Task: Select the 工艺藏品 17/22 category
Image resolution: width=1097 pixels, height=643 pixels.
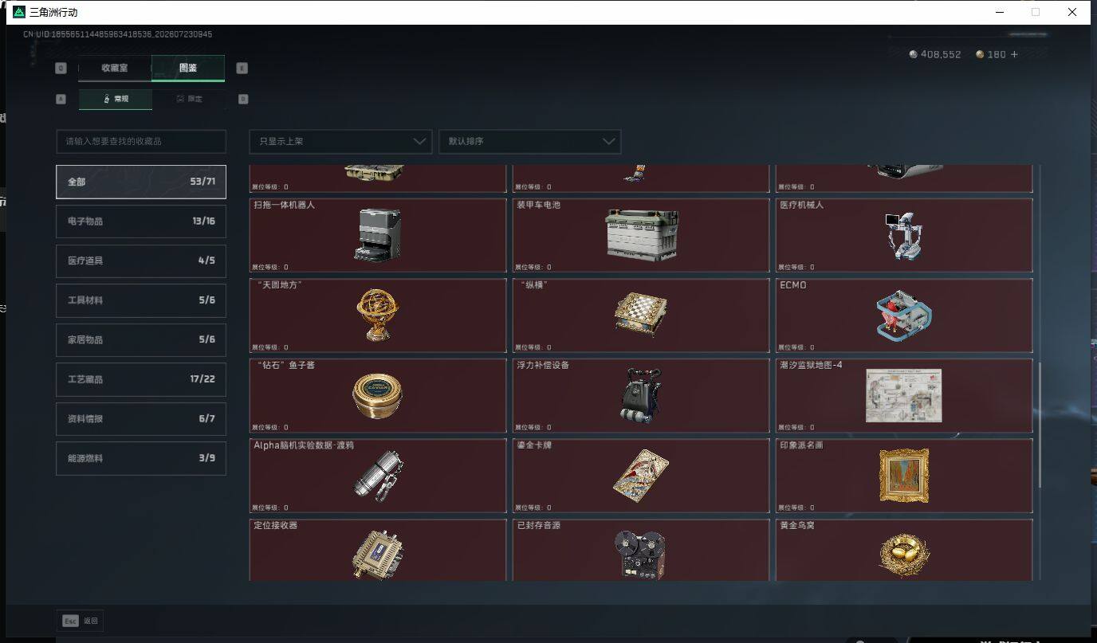Action: point(141,379)
